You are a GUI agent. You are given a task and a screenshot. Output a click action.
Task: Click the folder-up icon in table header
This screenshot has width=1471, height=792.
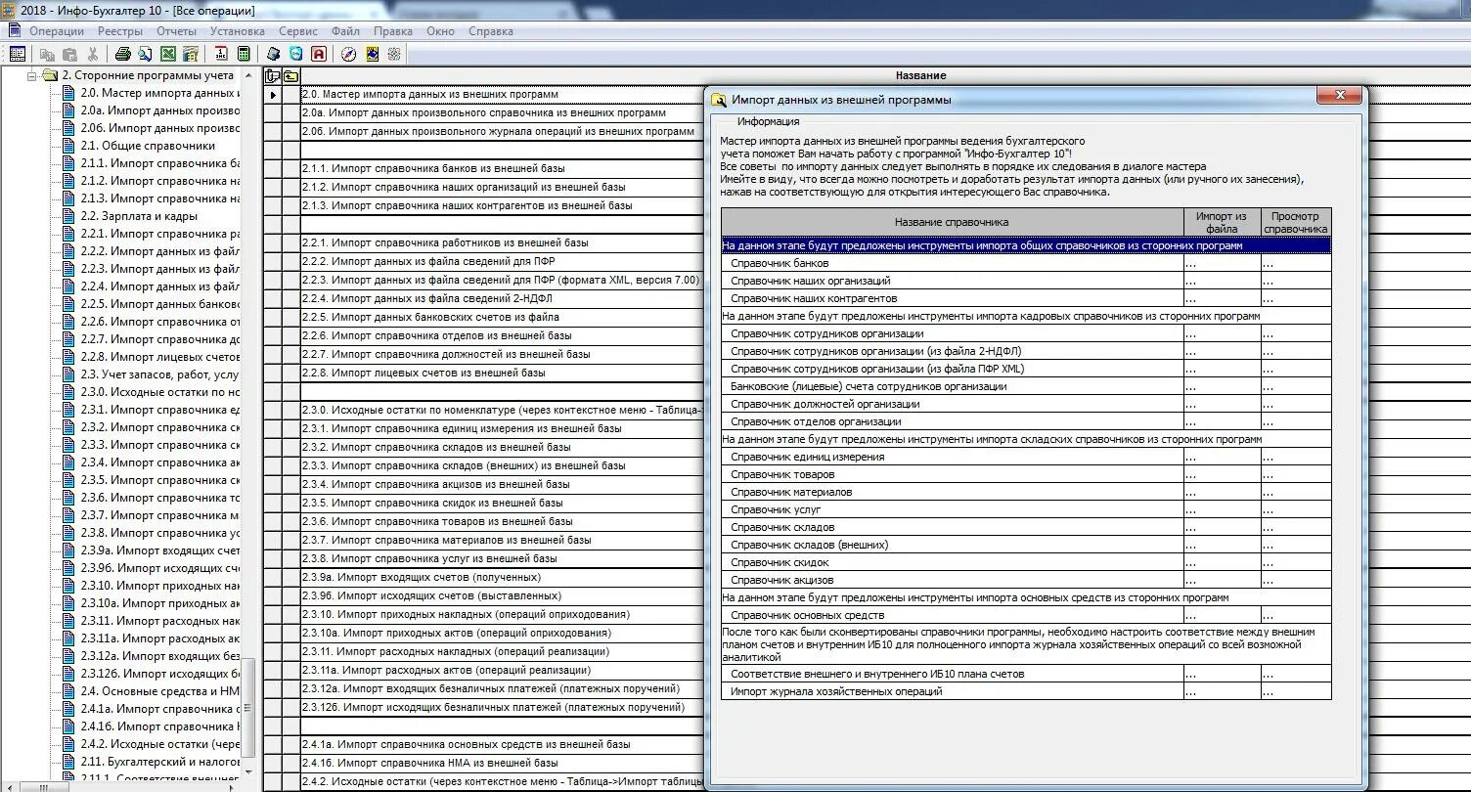pos(290,76)
